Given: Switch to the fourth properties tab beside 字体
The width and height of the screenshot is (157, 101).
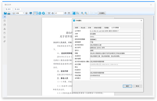Looking at the screenshot, I should pos(97,28).
